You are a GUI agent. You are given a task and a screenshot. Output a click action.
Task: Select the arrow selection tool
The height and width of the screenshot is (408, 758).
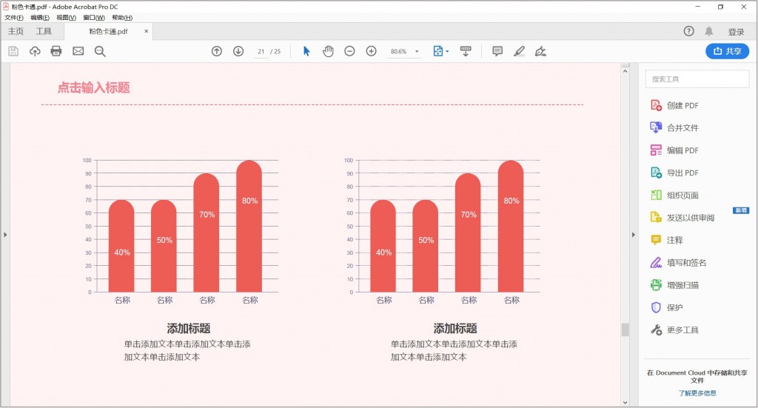point(306,51)
